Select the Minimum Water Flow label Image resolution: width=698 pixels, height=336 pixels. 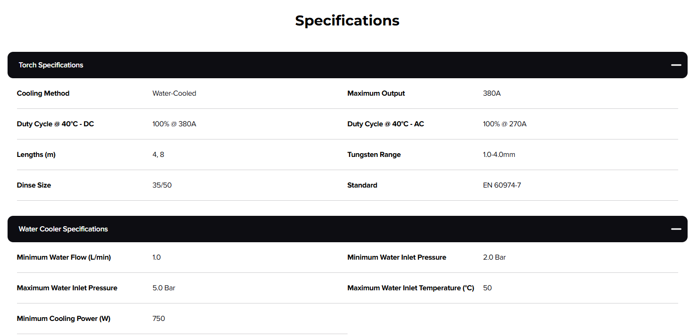64,257
